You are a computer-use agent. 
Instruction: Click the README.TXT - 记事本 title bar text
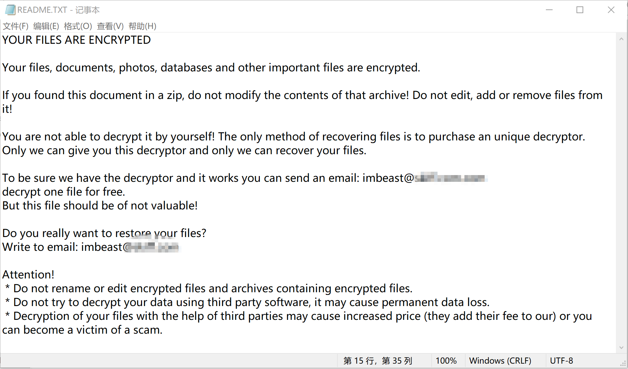coord(59,10)
